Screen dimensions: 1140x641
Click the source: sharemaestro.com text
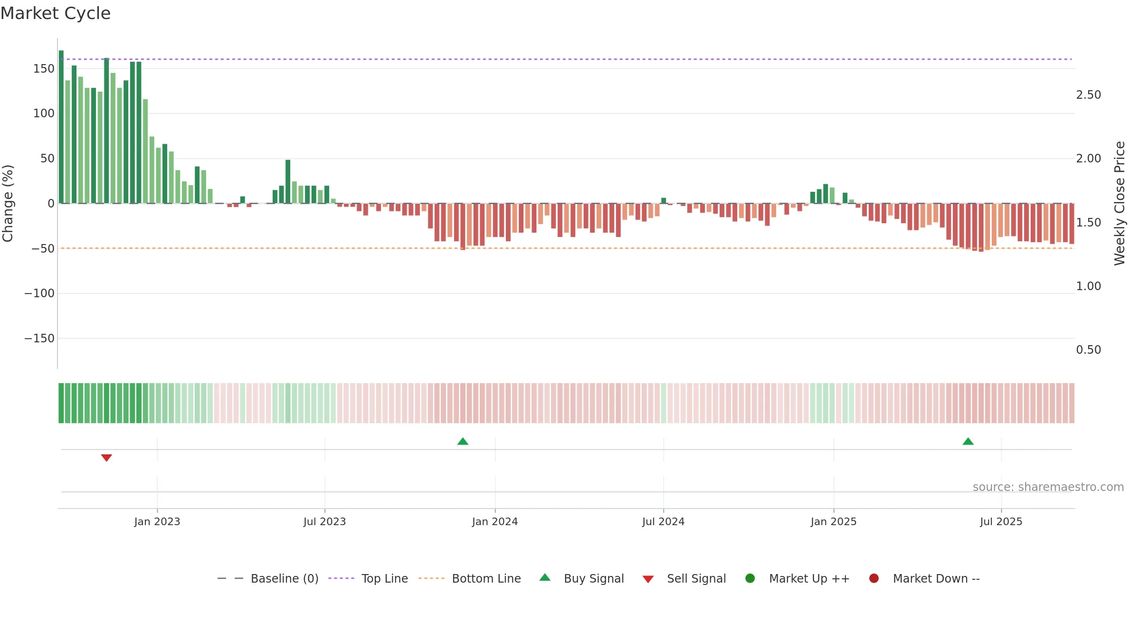(1048, 487)
